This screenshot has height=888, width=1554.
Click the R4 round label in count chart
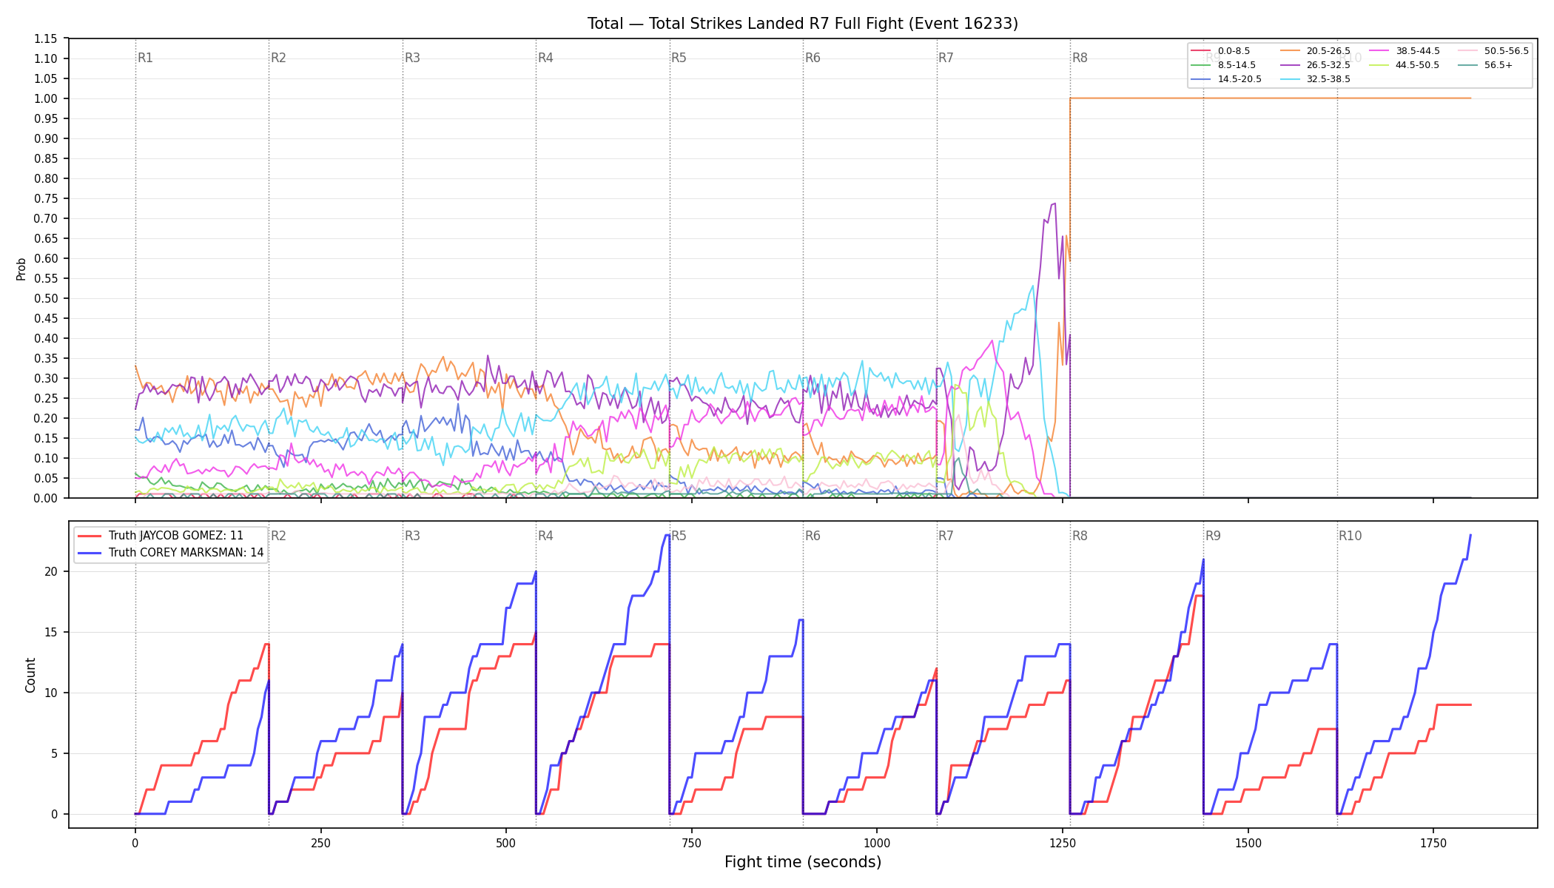pos(545,536)
